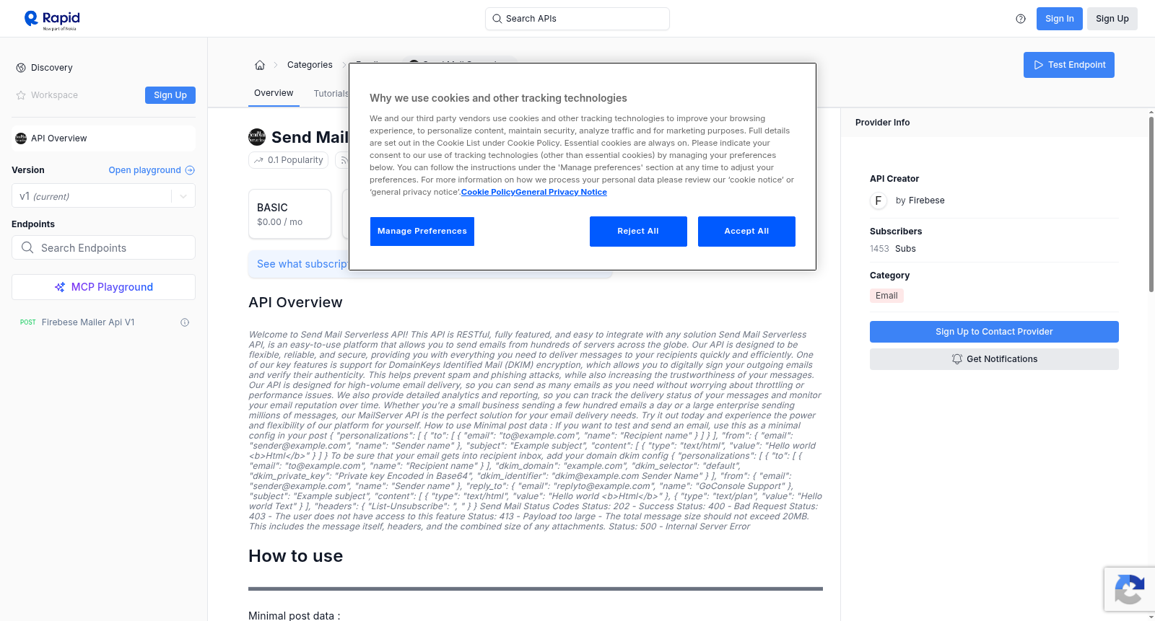Click the 0.1 Popularity badge
Screen dimensions: 1155x621
pos(288,160)
